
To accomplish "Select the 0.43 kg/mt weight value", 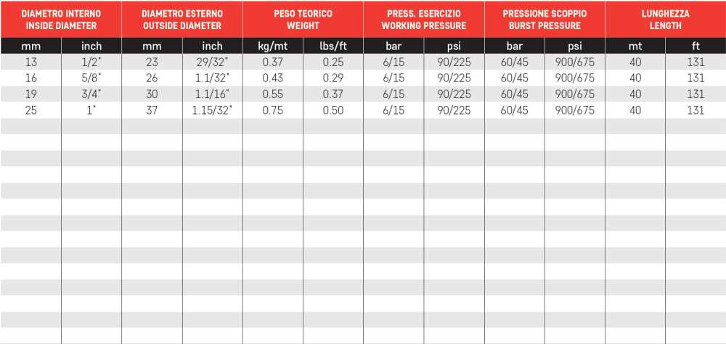I will click(273, 78).
